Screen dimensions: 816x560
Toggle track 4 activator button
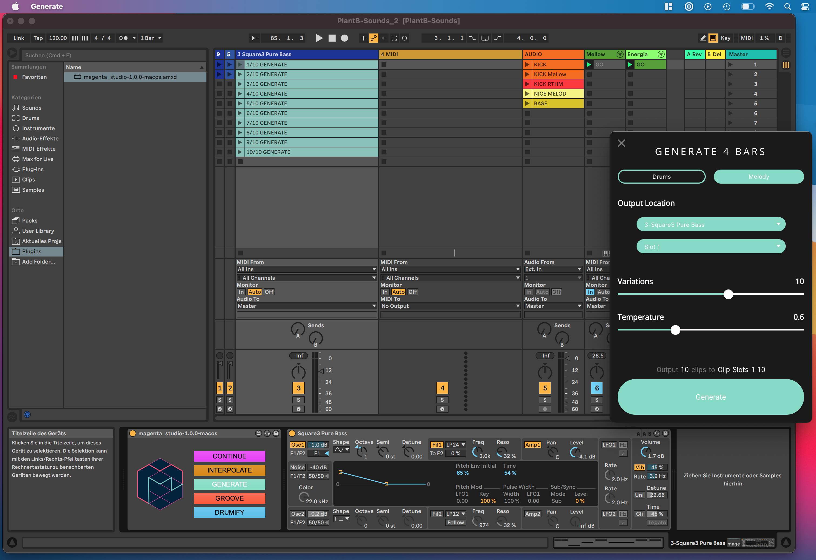tap(442, 388)
